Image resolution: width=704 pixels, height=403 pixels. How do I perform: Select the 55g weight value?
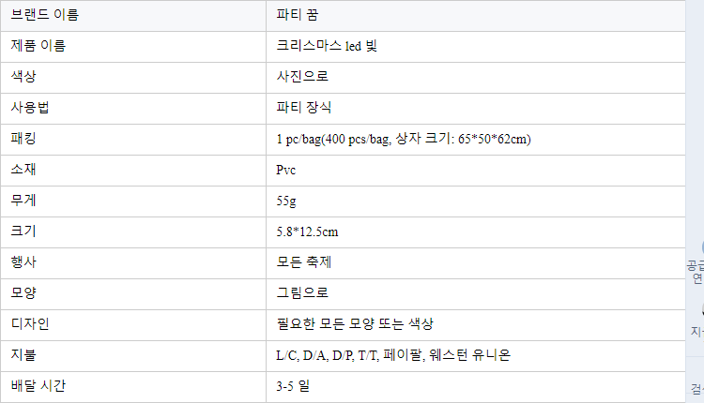[x=285, y=201]
